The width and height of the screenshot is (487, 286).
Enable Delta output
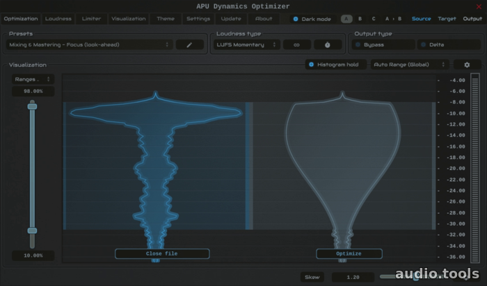point(449,45)
